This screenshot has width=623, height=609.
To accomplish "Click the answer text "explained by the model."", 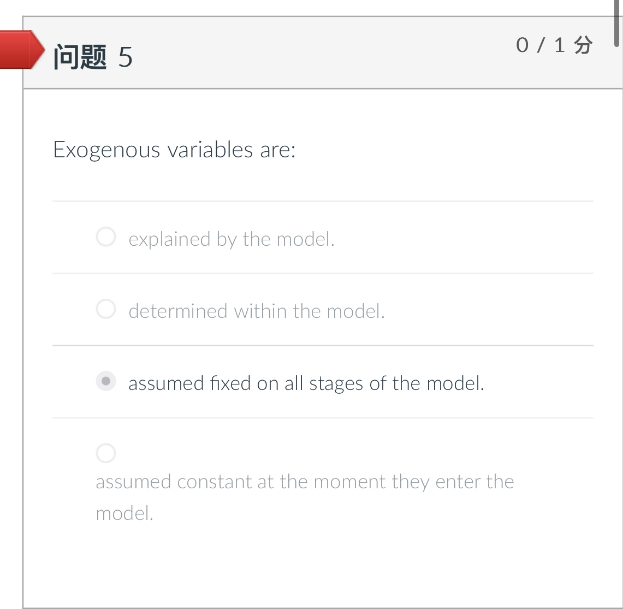I will [230, 239].
